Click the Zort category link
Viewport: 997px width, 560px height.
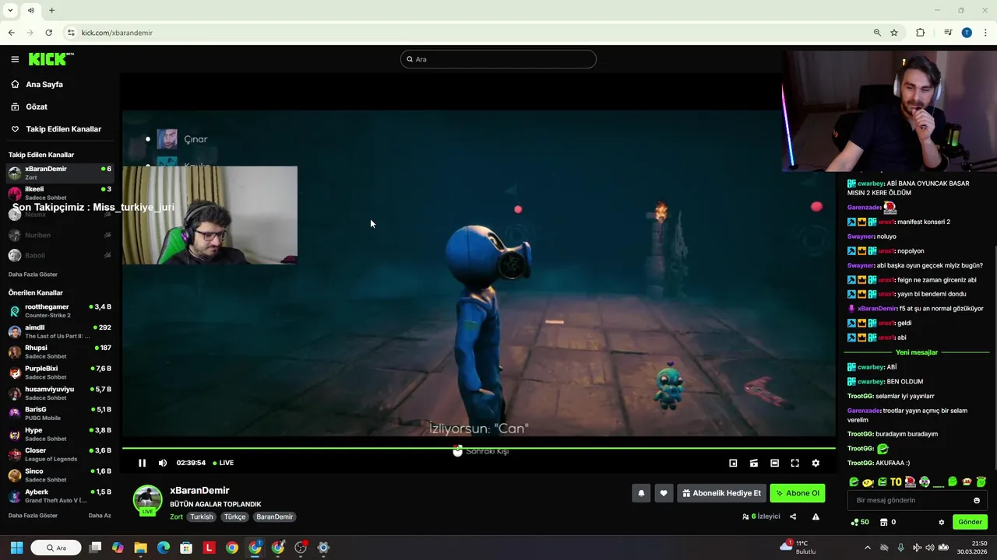(x=177, y=516)
